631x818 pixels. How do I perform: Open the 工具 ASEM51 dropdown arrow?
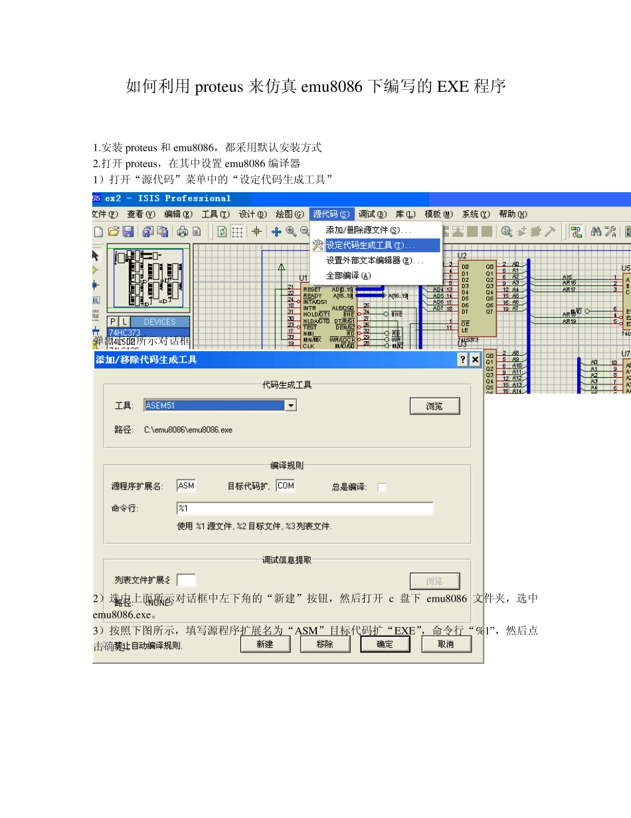290,405
